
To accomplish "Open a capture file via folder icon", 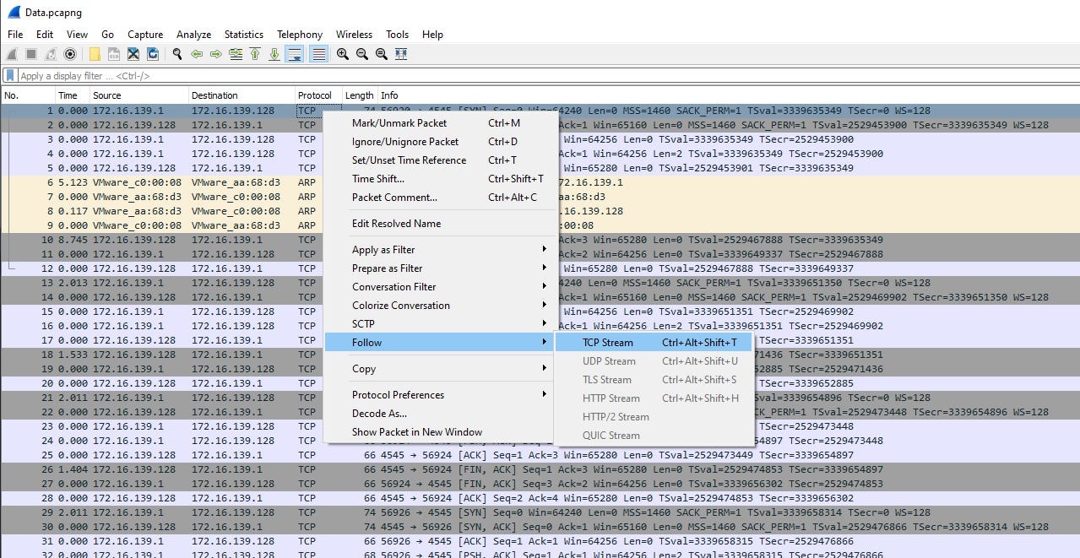I will (95, 54).
